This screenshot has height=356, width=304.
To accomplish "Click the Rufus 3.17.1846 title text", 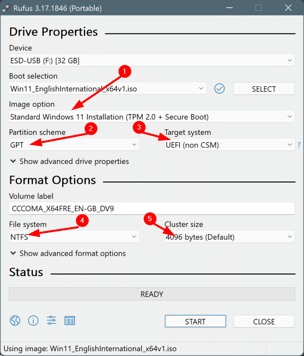I will (57, 8).
